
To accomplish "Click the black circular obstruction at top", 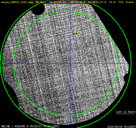I will [x=38, y=9].
